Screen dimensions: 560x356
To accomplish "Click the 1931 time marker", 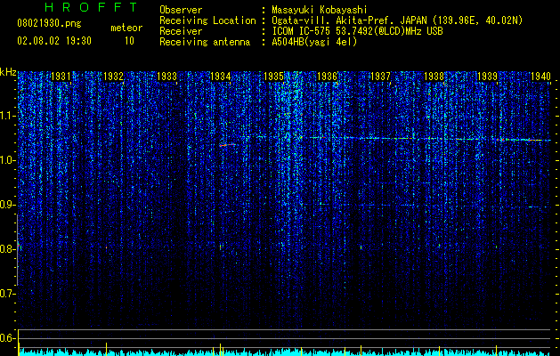I will (x=61, y=76).
